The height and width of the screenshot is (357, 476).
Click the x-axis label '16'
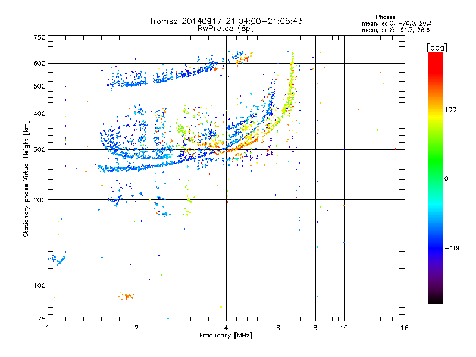405,328
